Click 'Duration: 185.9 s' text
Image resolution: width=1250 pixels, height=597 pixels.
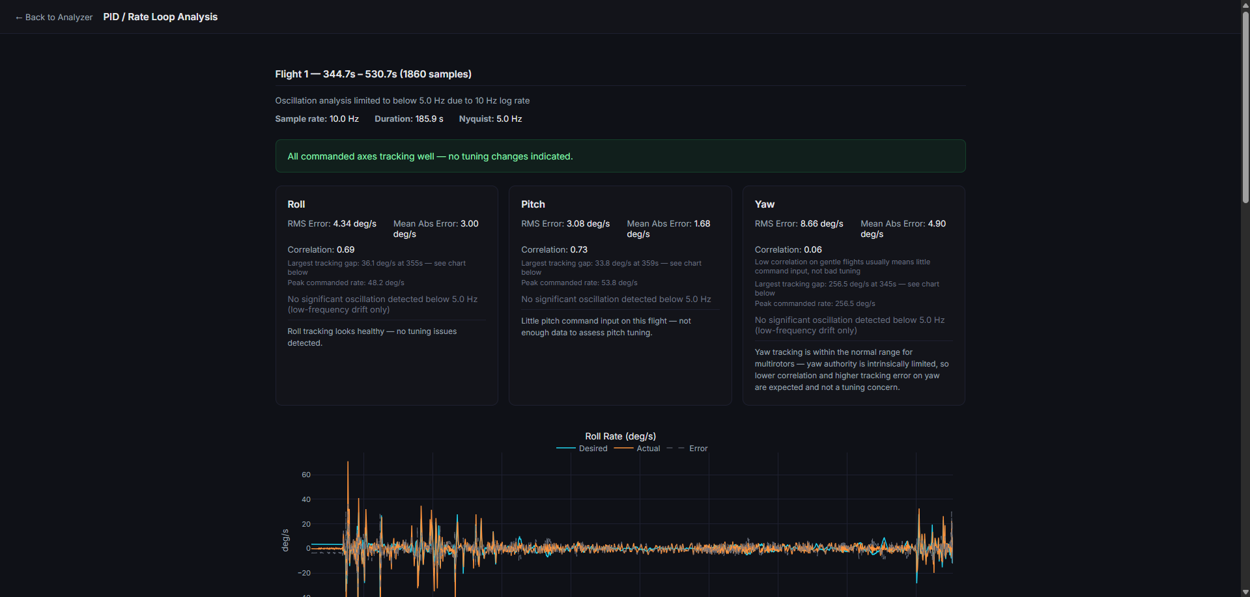(x=409, y=119)
